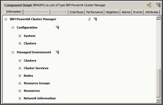Viewport: 163px width, 105px height.
Task: Expand the Nodes entry
Action: click(x=20, y=76)
